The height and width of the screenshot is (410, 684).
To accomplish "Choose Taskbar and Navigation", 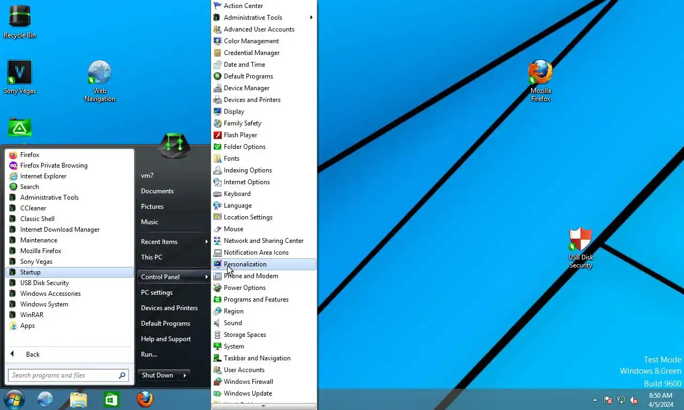I will 264,358.
